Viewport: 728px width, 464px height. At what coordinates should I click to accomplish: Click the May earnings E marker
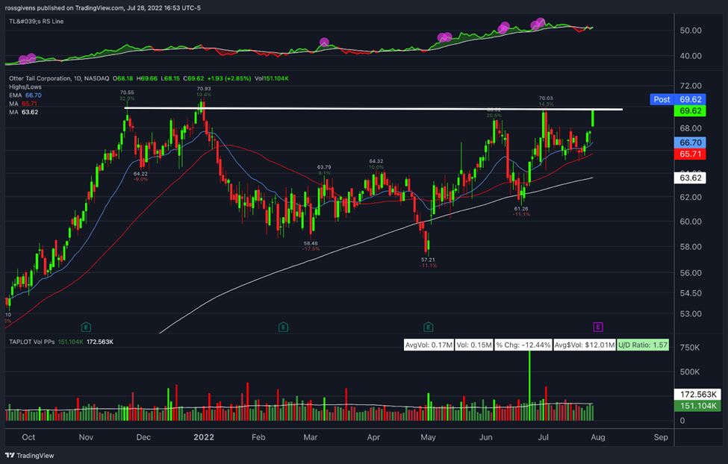click(428, 327)
